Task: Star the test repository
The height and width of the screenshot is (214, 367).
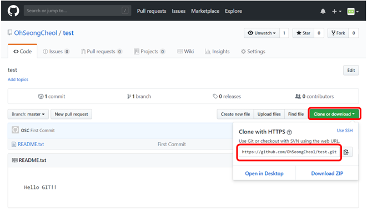Action: [x=303, y=33]
